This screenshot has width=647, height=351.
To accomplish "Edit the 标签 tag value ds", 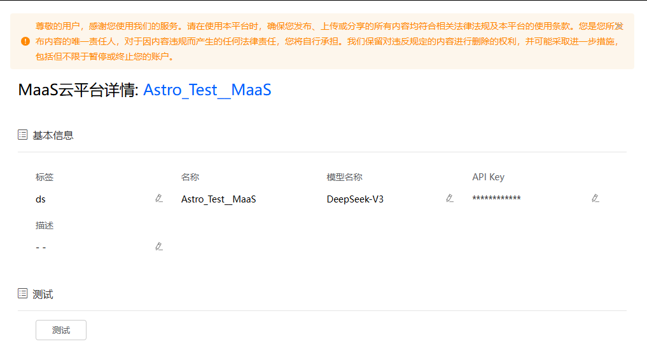I will click(x=159, y=198).
